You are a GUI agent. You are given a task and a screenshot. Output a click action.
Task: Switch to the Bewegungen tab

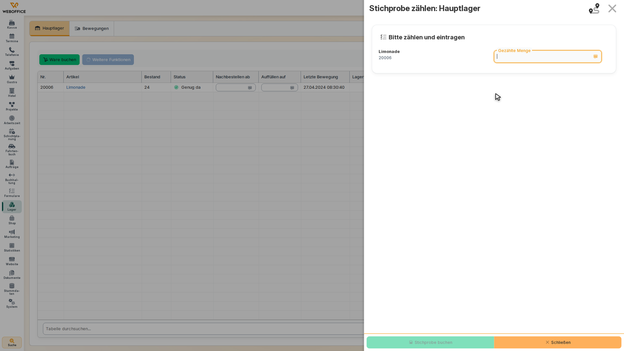coord(92,28)
